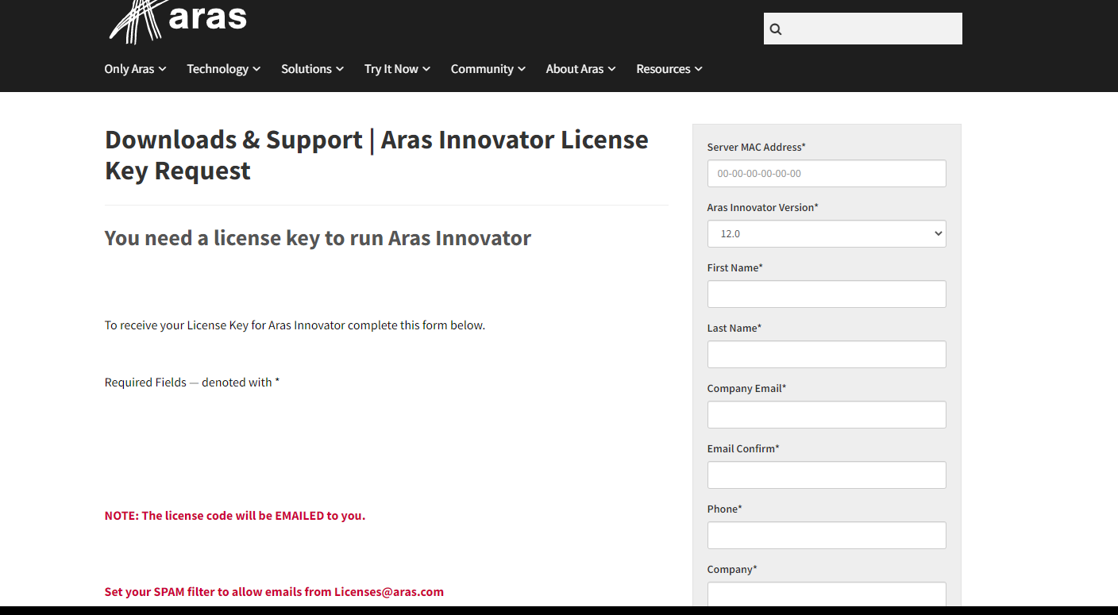Open the Aras Innovator Version dropdown

coord(937,233)
